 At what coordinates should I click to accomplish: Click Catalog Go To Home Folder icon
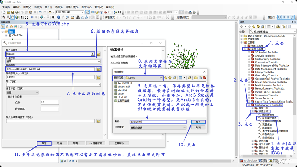pyautogui.click(x=258, y=27)
